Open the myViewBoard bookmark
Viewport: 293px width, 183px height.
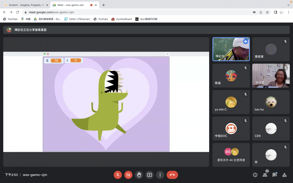click(x=122, y=19)
